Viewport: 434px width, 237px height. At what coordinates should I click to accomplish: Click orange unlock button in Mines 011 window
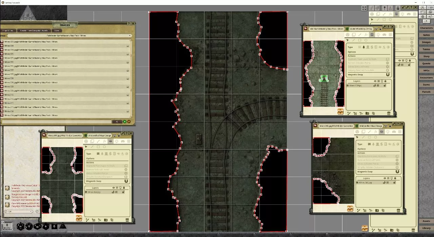point(79,218)
